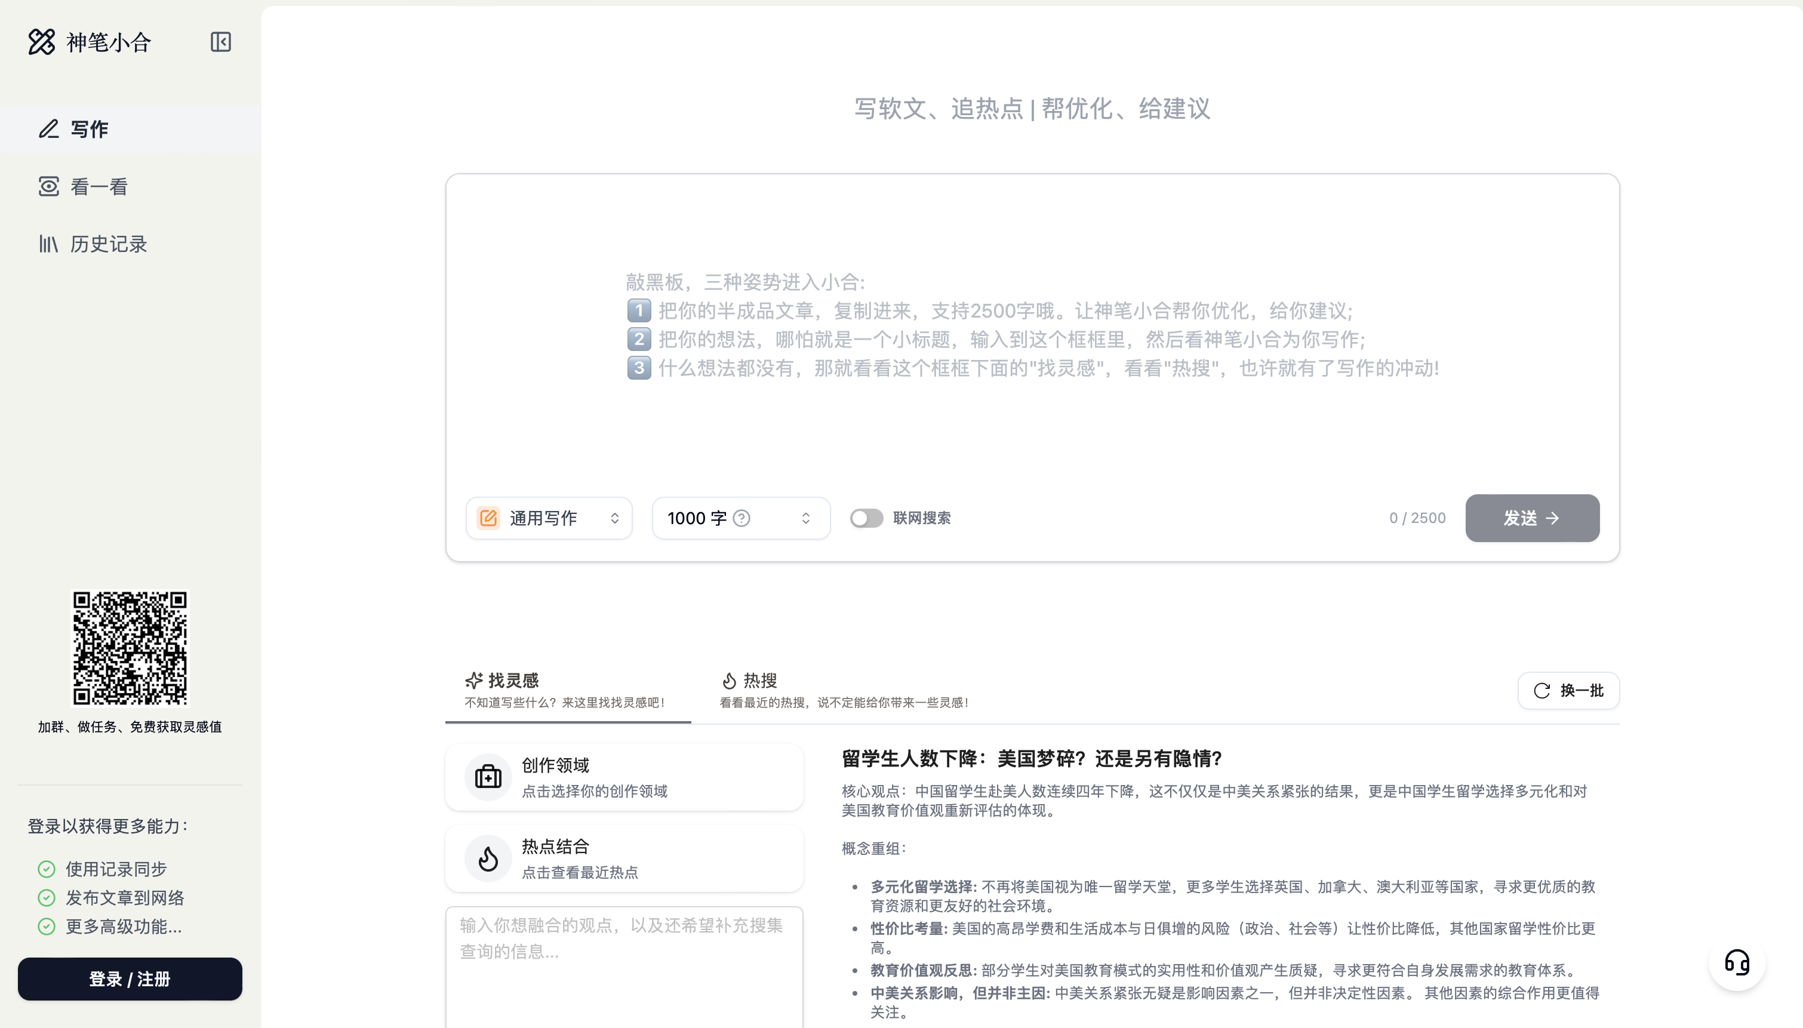Click the 发布文章到网络 text
This screenshot has width=1803, height=1028.
tap(125, 897)
